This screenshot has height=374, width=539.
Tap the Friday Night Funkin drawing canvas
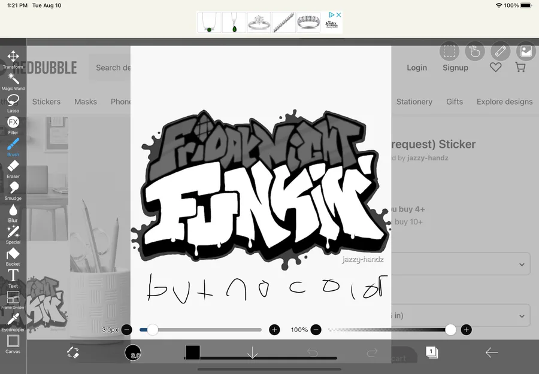pyautogui.click(x=261, y=192)
